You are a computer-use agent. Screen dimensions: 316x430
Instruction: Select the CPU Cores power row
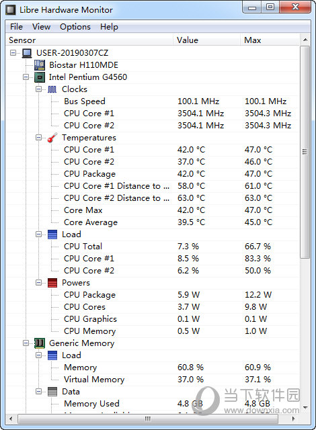click(153, 306)
